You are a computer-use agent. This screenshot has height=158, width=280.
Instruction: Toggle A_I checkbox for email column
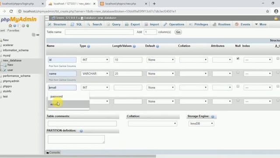tap(278, 86)
